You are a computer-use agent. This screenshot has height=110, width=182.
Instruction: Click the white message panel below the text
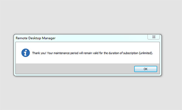[88, 60]
